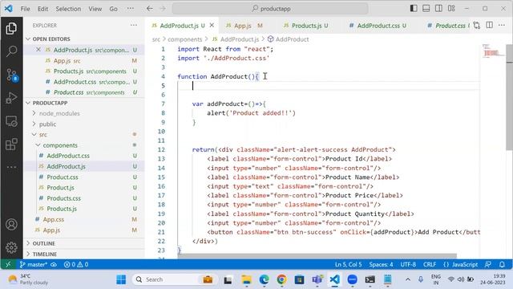Change end of line sequence CRLF

point(430,264)
